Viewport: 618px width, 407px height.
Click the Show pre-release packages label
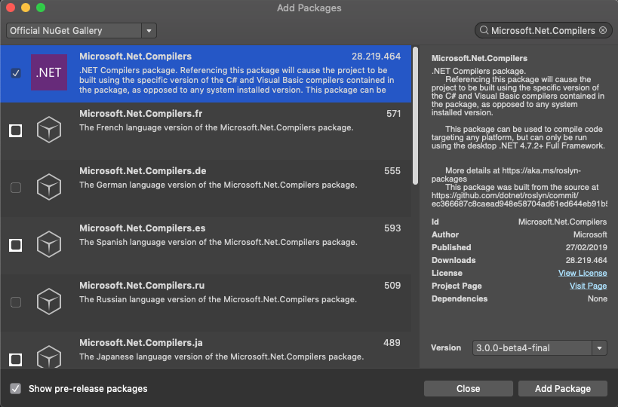pos(88,388)
